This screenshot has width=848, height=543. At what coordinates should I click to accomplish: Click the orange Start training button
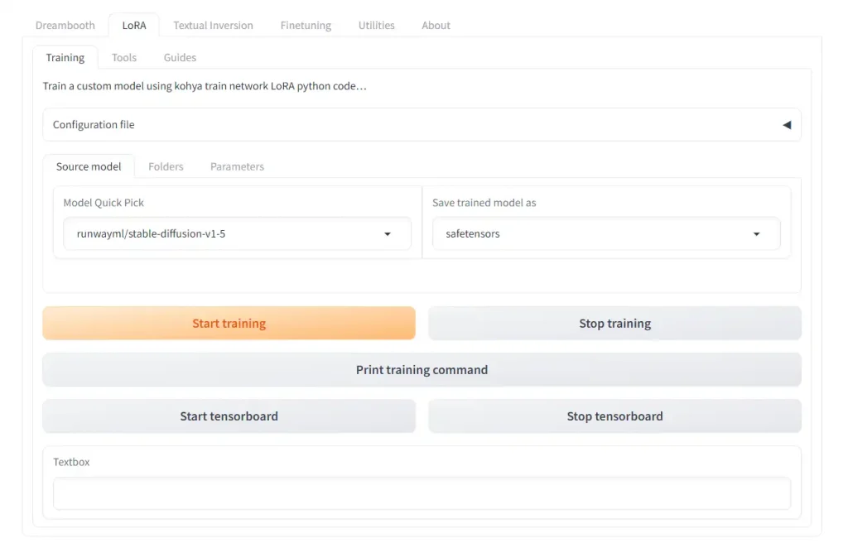[x=229, y=324]
